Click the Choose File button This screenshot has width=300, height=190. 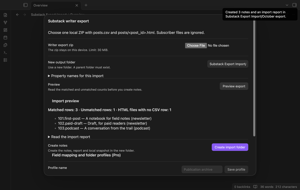click(196, 45)
